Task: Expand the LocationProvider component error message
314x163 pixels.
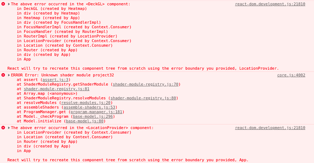Action: [9, 128]
